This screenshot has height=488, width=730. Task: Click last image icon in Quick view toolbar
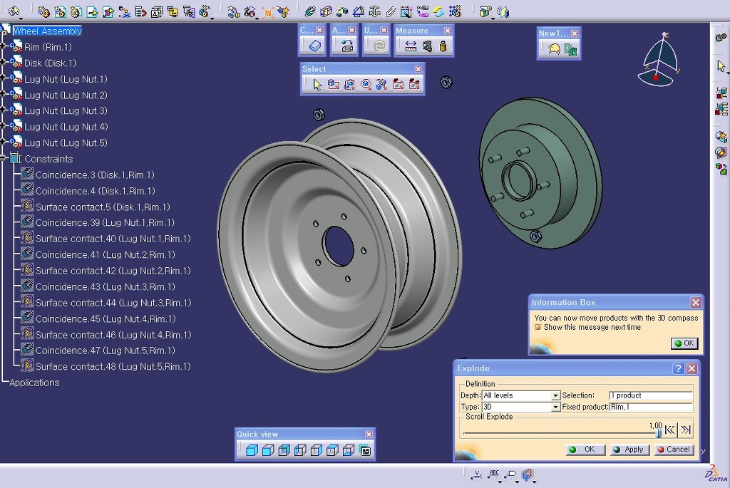coord(365,450)
